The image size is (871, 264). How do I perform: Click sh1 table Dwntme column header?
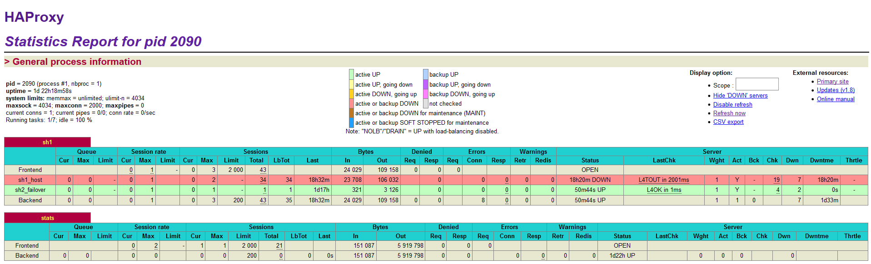pyautogui.click(x=821, y=160)
